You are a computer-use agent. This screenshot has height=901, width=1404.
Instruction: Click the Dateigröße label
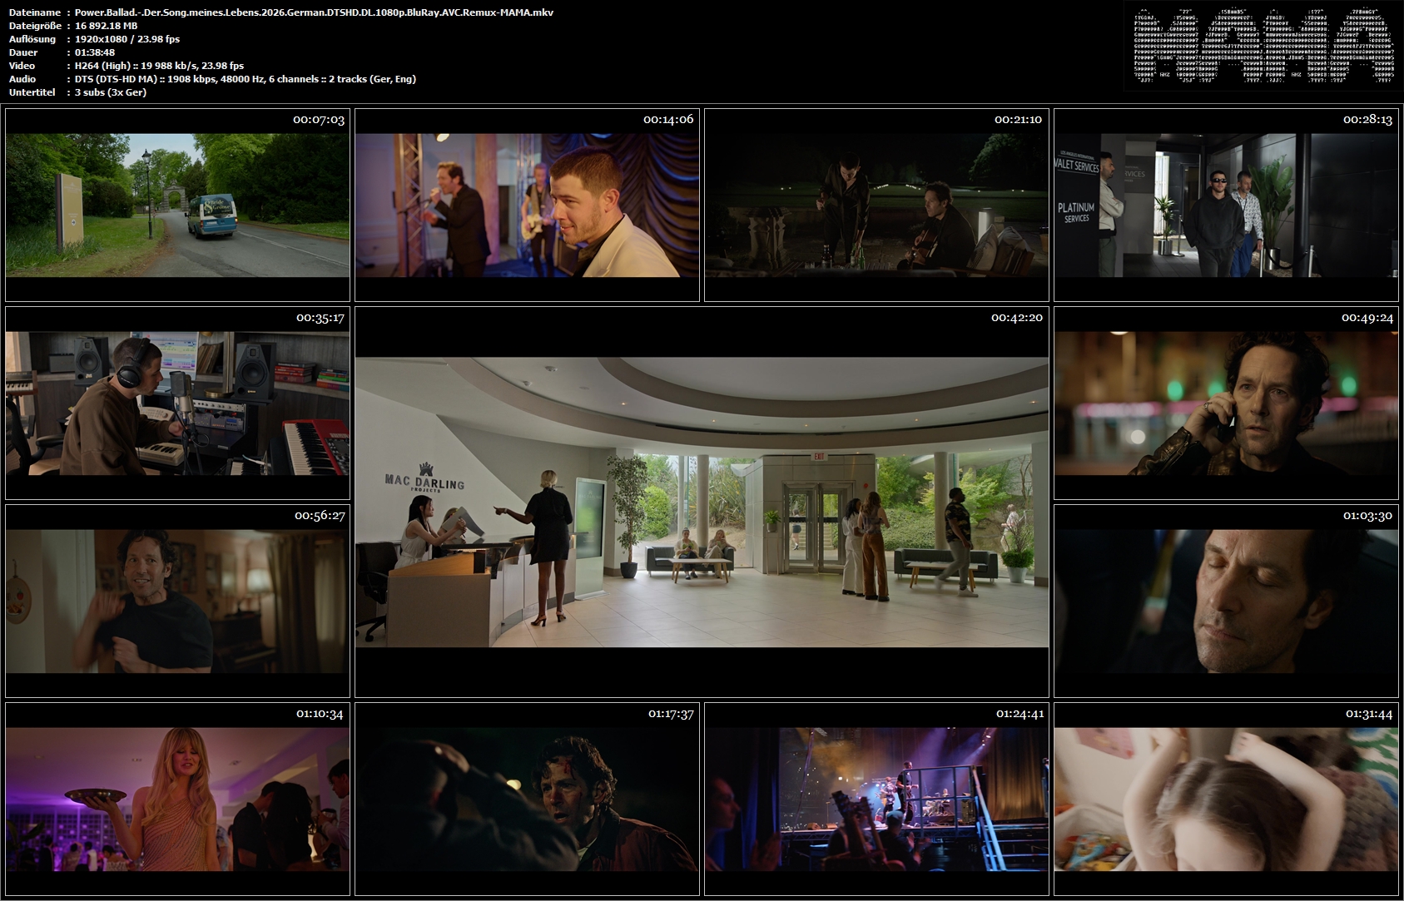[35, 26]
